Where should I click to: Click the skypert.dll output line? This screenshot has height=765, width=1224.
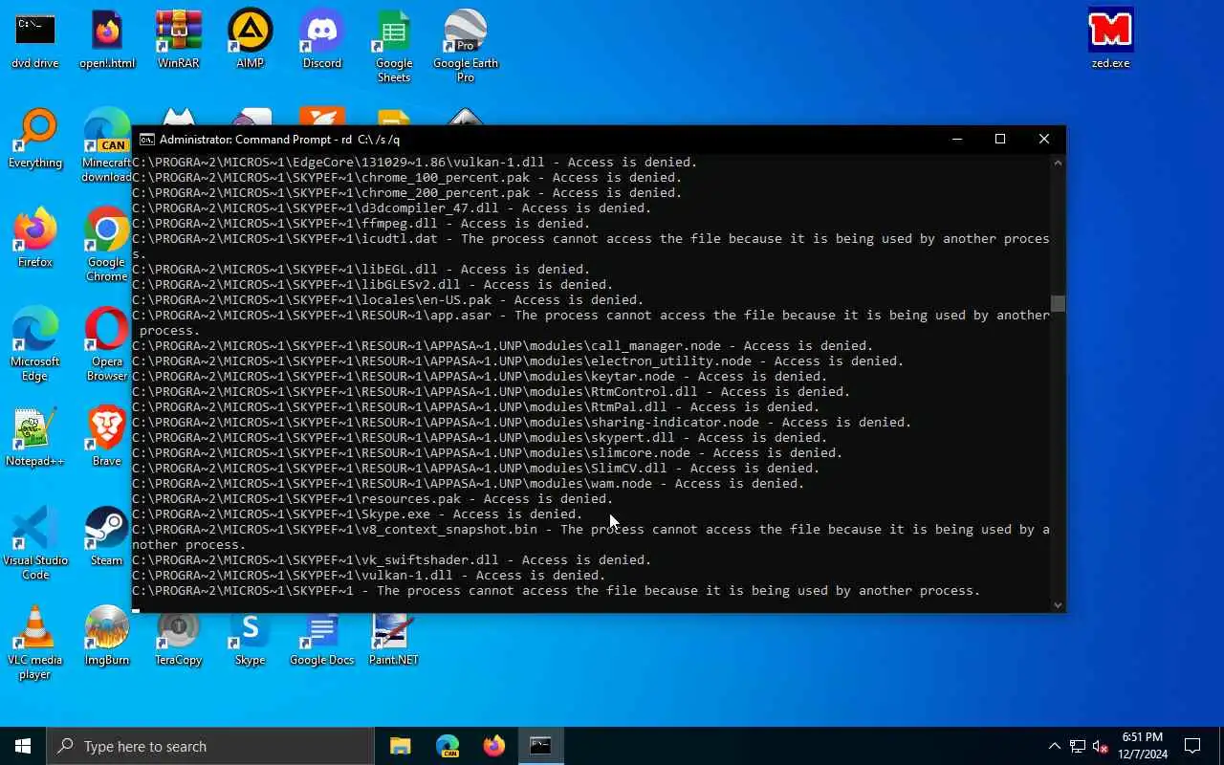(479, 438)
